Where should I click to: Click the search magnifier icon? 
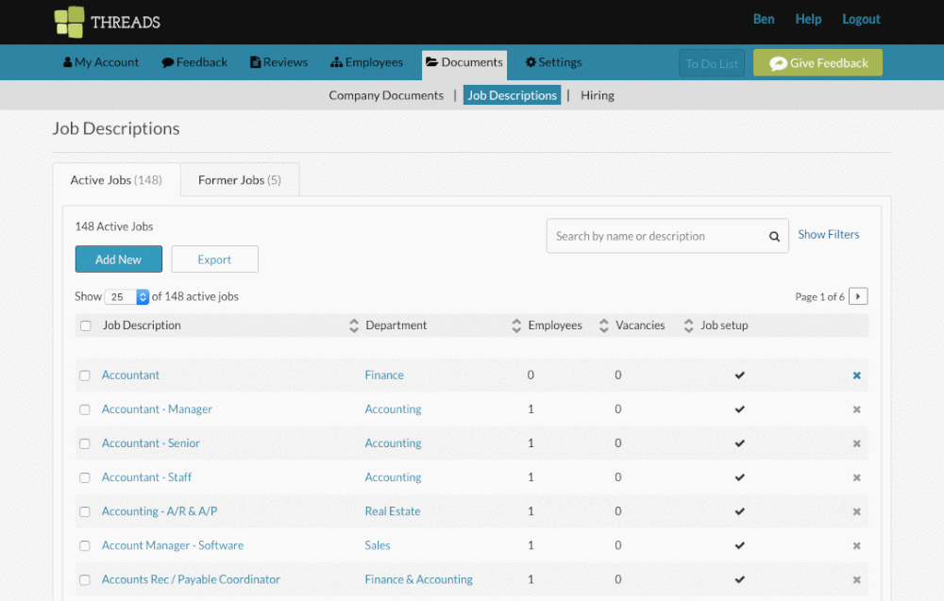774,237
